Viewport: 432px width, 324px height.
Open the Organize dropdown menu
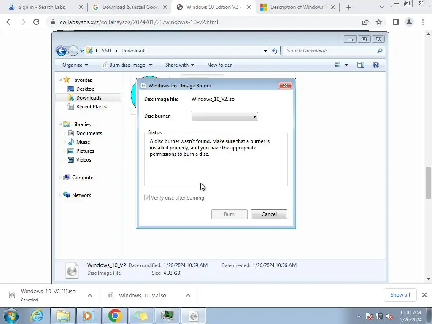[x=75, y=65]
